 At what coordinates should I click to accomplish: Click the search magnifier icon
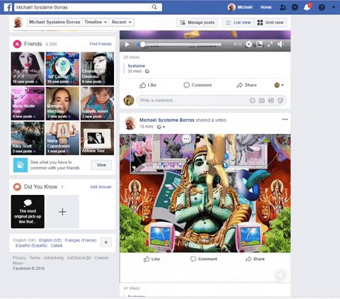(154, 7)
